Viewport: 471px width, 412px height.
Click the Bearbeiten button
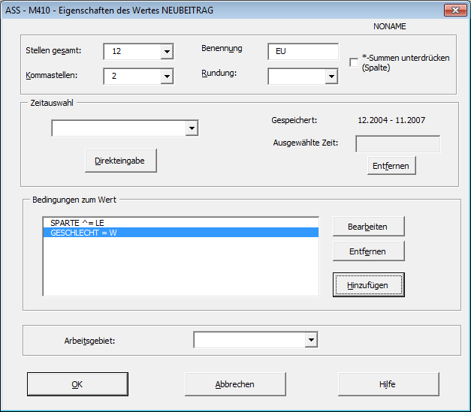tap(368, 226)
